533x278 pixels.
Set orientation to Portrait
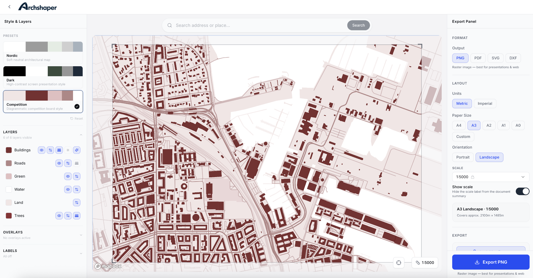click(x=463, y=157)
